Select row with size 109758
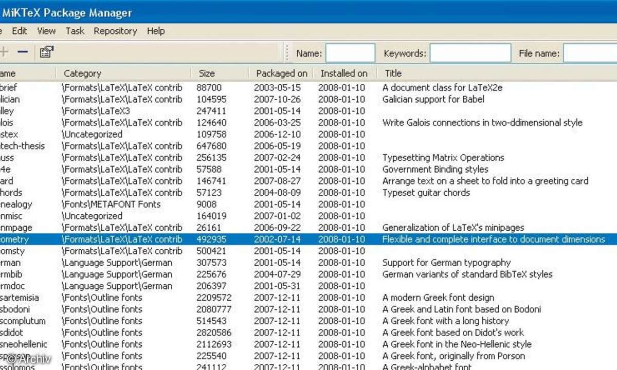 point(308,135)
